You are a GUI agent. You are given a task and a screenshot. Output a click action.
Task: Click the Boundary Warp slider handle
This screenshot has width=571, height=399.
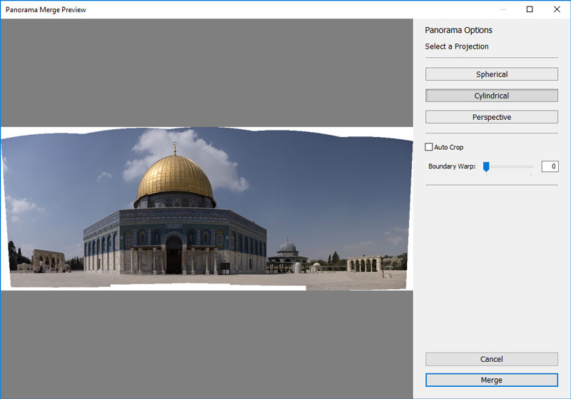tap(486, 166)
